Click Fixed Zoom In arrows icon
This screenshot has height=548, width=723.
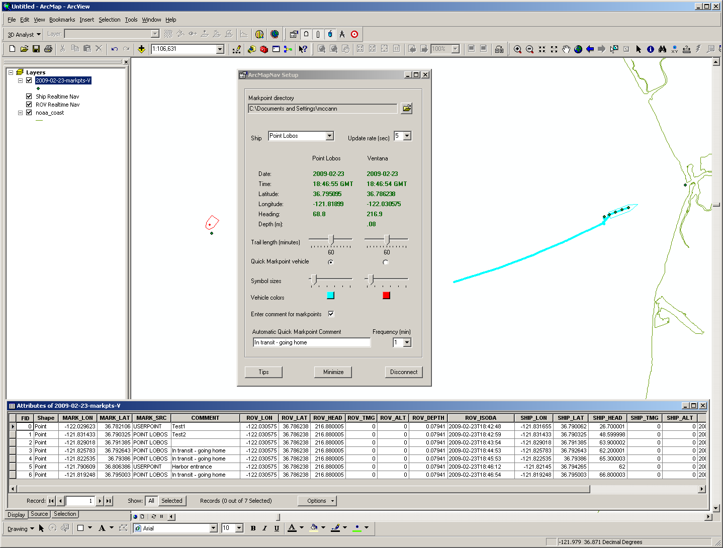tap(541, 49)
